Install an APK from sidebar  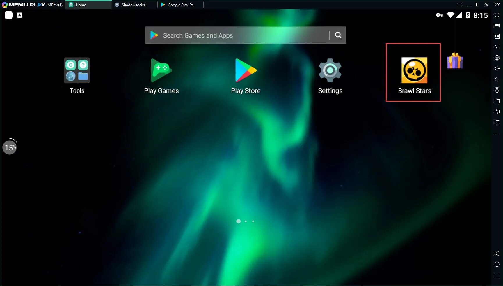click(x=497, y=36)
